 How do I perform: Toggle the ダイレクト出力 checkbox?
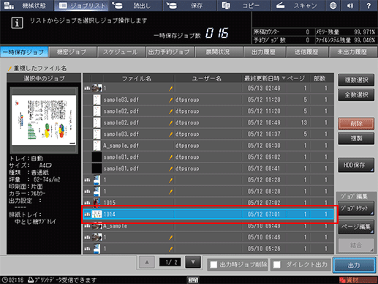pos(277,265)
